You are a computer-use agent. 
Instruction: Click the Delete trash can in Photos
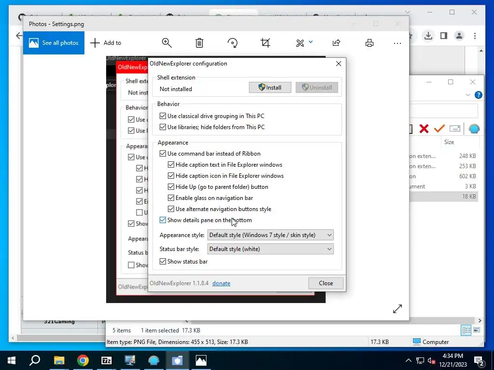tap(199, 43)
